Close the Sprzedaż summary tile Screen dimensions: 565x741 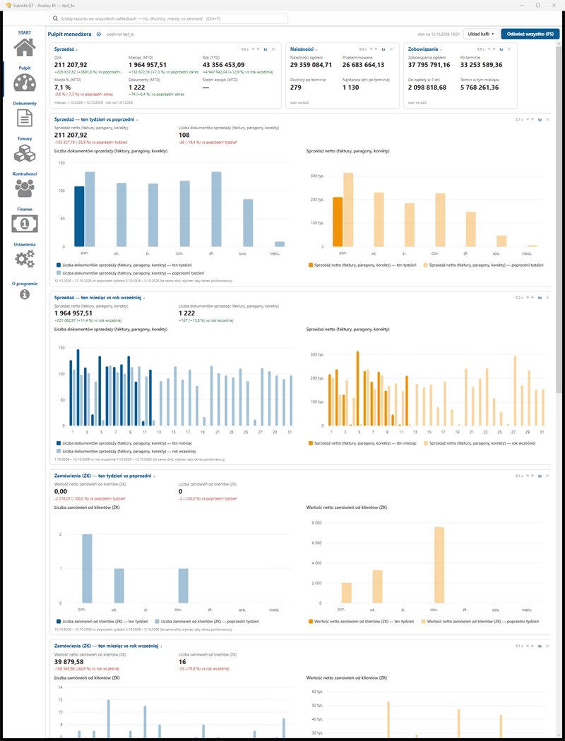[273, 49]
